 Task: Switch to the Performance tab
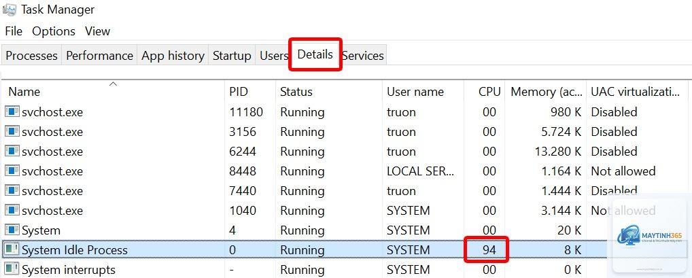[99, 56]
